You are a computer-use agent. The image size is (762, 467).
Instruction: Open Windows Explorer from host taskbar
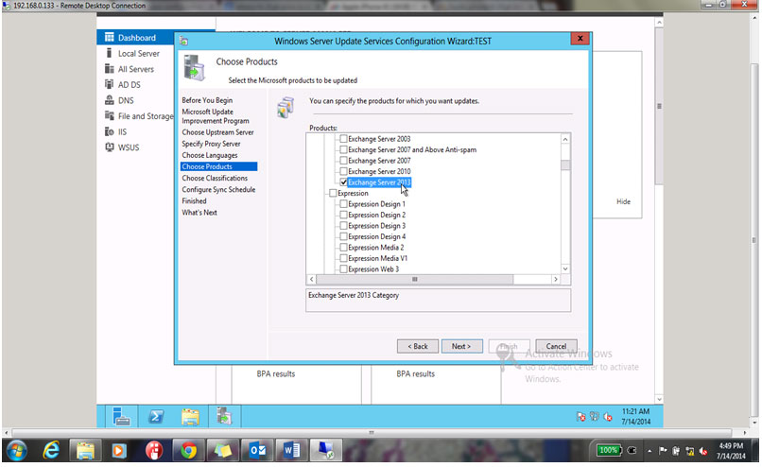(85, 451)
